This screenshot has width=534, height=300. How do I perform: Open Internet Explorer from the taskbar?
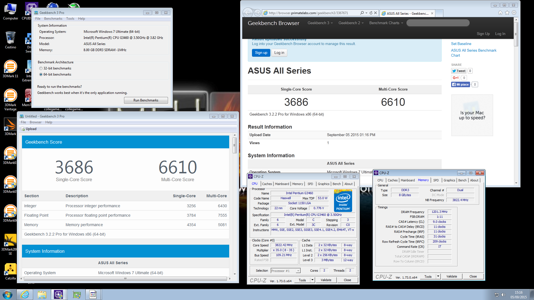[25, 294]
